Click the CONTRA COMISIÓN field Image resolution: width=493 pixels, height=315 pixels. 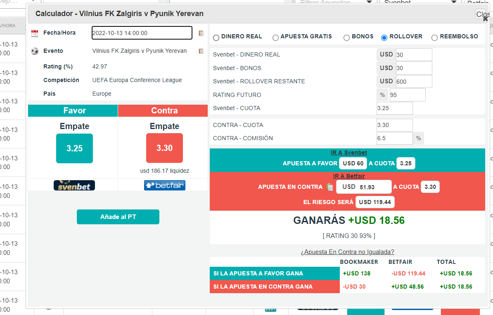395,138
